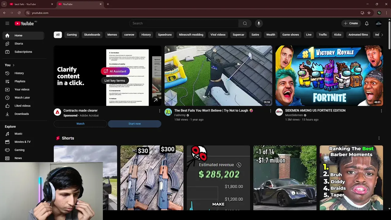
Task: Open the account avatar menu
Action: click(x=379, y=23)
